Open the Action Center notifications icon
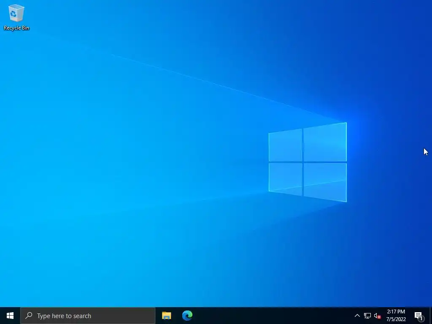 pos(418,316)
